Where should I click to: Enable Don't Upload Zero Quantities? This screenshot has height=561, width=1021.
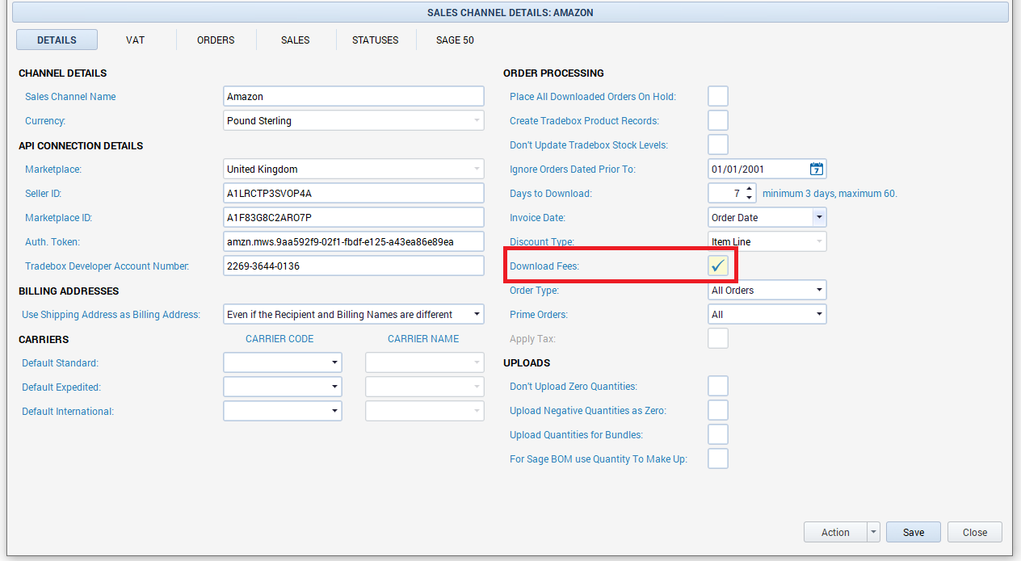[718, 386]
